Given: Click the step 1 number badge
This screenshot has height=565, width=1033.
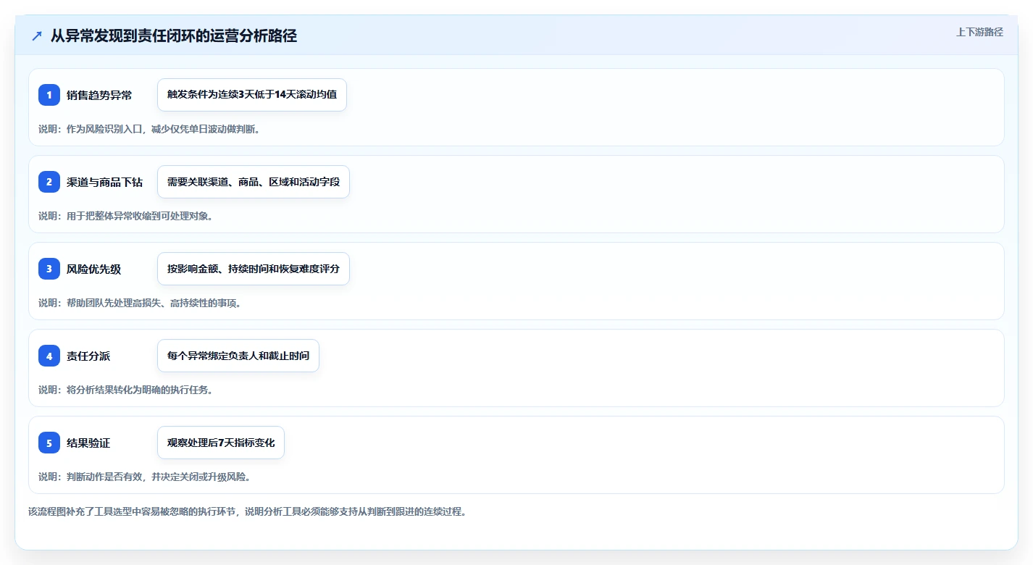Looking at the screenshot, I should point(49,95).
